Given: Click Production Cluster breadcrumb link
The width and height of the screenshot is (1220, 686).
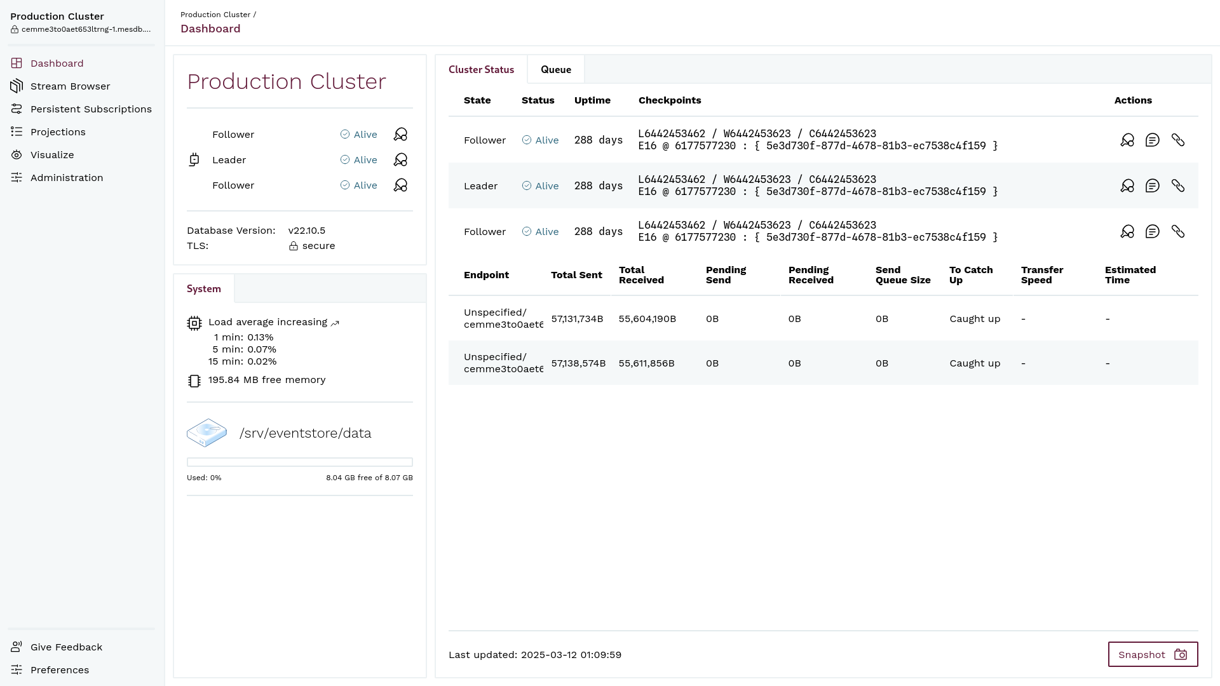Looking at the screenshot, I should click(x=215, y=14).
